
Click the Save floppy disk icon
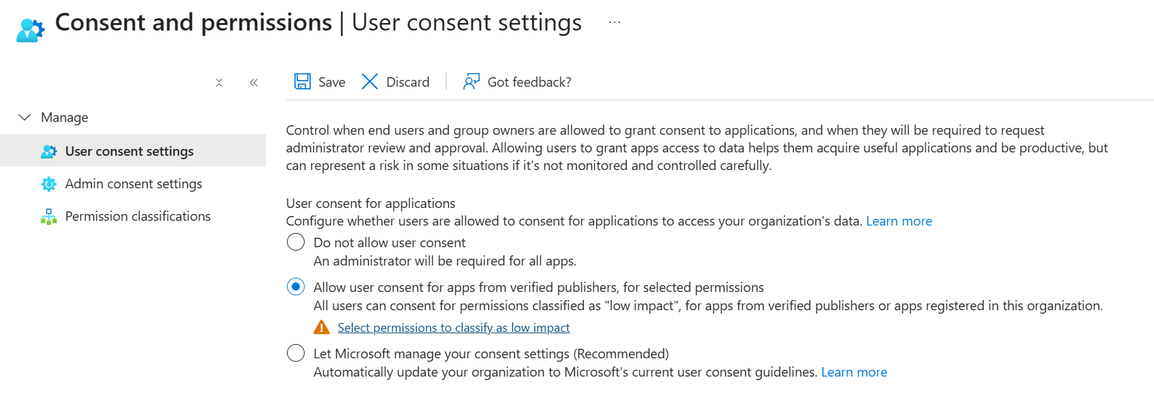303,82
